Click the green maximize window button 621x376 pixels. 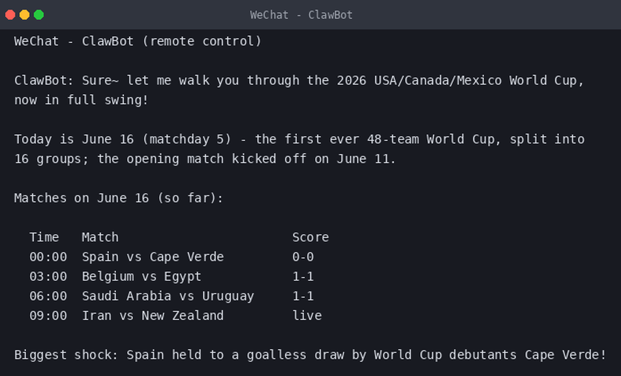[x=39, y=15]
